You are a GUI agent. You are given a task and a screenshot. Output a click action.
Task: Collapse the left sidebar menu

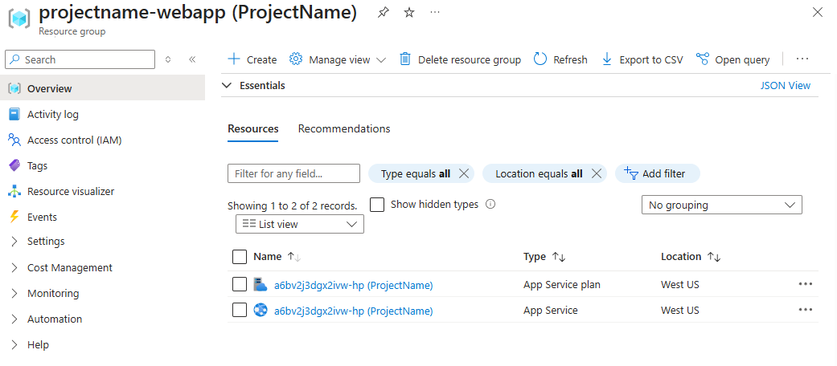pyautogui.click(x=192, y=59)
